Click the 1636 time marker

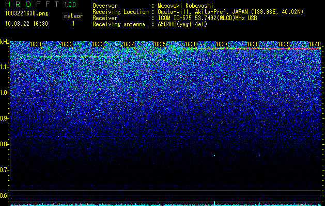(191, 44)
